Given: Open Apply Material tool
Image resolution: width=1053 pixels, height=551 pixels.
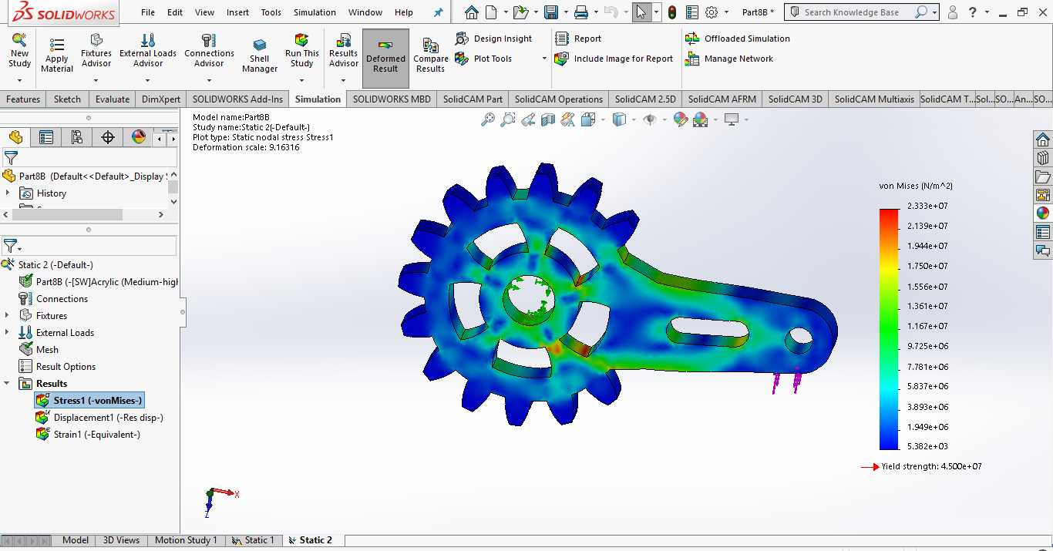Looking at the screenshot, I should [x=56, y=55].
